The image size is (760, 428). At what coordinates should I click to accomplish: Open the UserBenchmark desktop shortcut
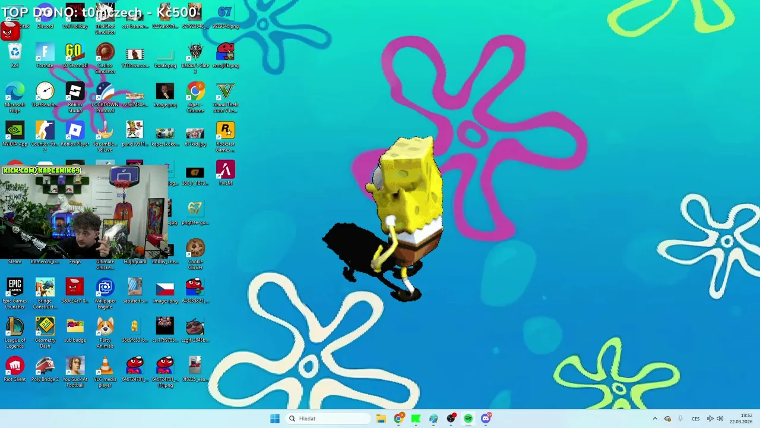pyautogui.click(x=45, y=94)
